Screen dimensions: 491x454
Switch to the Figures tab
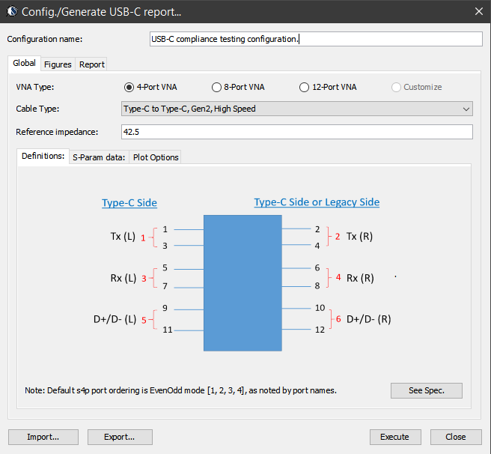pos(58,64)
